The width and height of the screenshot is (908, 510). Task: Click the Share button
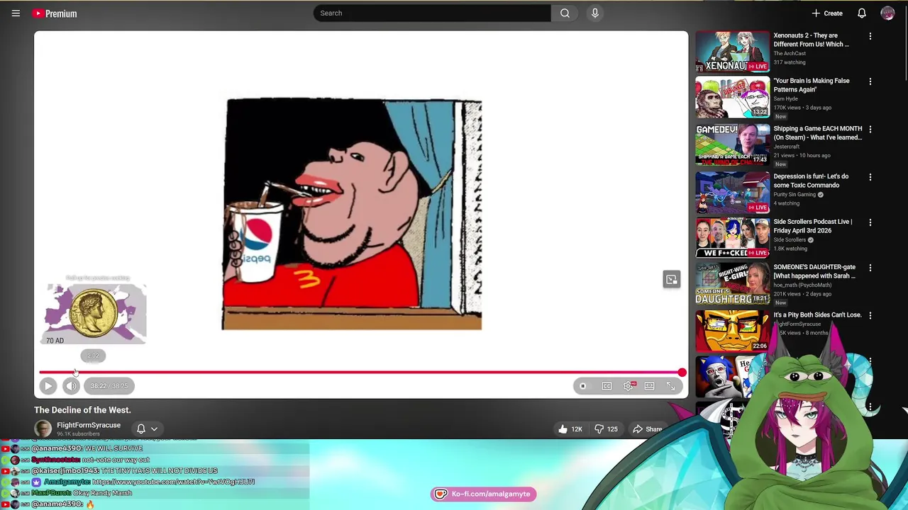[647, 429]
